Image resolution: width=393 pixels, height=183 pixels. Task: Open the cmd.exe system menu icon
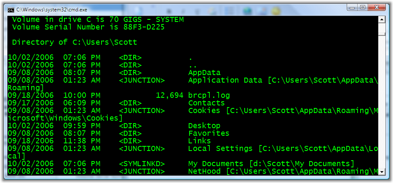click(11, 10)
